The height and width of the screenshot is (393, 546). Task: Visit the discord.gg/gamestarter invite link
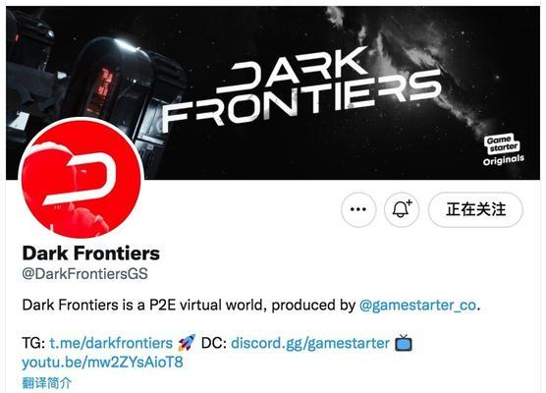(310, 343)
